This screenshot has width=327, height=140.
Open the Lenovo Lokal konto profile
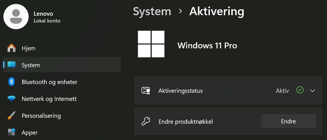47,17
